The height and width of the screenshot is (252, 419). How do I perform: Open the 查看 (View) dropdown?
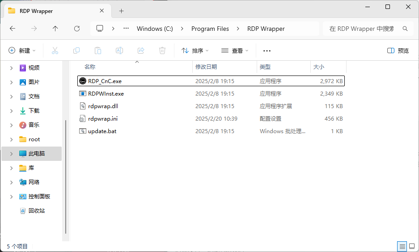(x=235, y=50)
